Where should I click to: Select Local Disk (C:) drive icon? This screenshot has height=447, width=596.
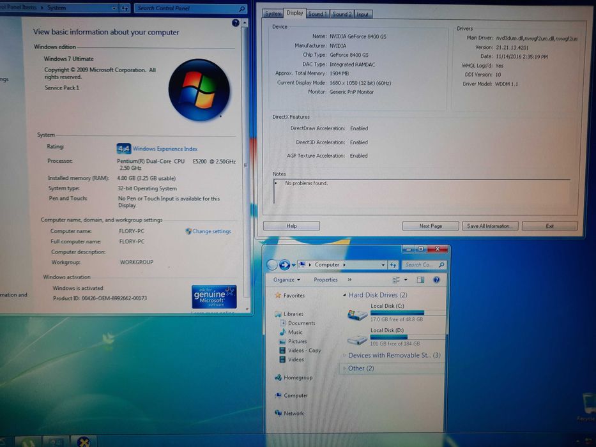pyautogui.click(x=357, y=315)
